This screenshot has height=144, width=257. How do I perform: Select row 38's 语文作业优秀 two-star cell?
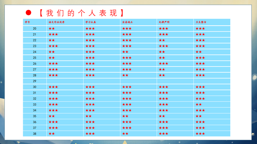(65, 134)
